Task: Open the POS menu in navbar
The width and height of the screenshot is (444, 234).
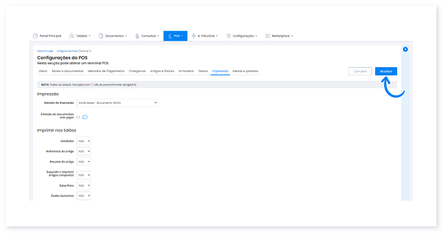Action: tap(175, 35)
